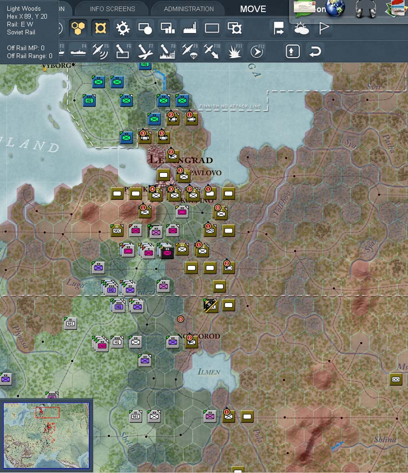Toggle the enemy hex control overlay button
The width and height of the screenshot is (408, 473).
[x=100, y=28]
